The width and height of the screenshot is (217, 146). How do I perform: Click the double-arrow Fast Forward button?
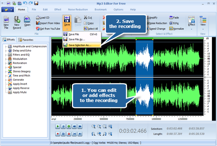[x=80, y=126]
